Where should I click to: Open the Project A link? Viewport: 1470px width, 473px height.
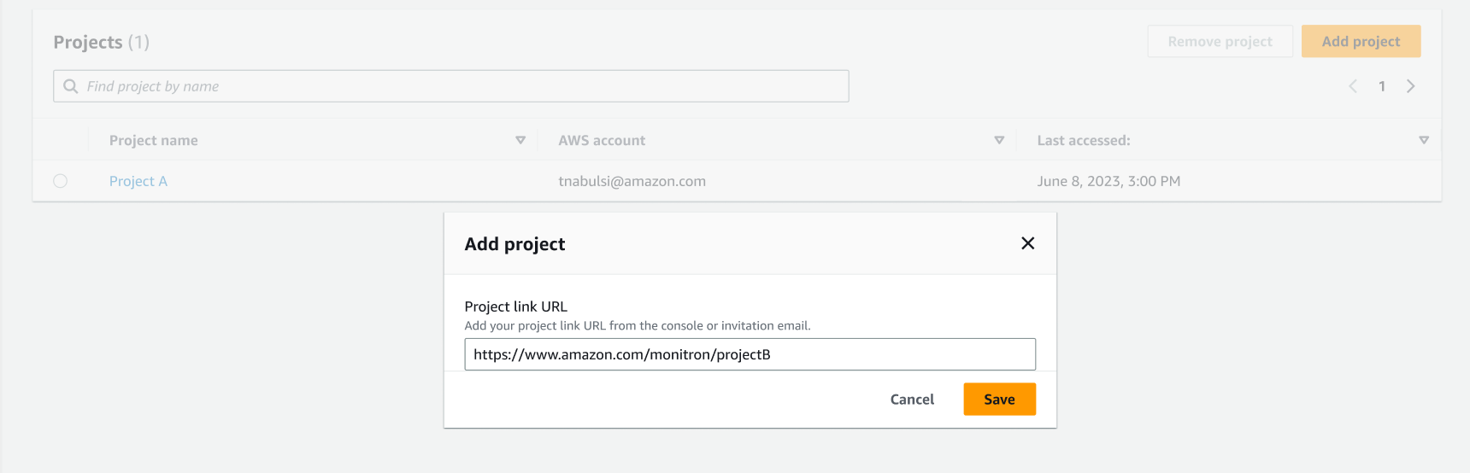[138, 181]
